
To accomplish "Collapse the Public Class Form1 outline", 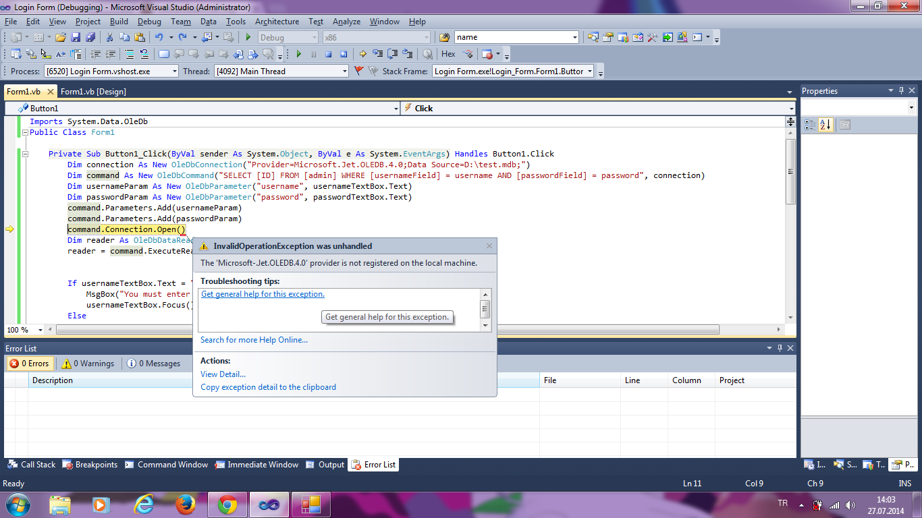I will pyautogui.click(x=26, y=132).
